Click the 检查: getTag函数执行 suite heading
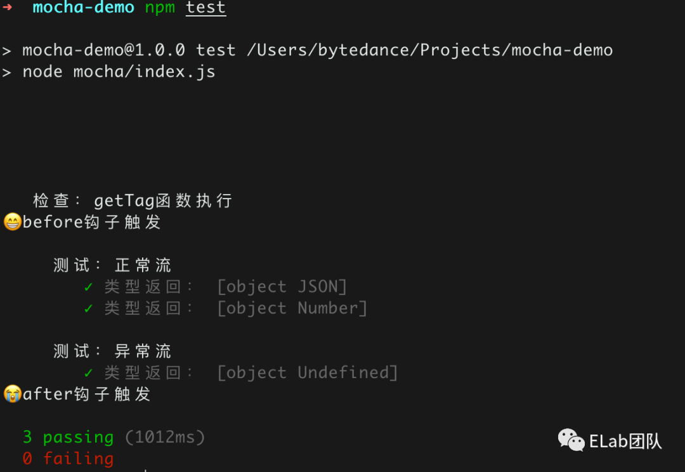Screen dimensions: 685x472 tap(133, 201)
